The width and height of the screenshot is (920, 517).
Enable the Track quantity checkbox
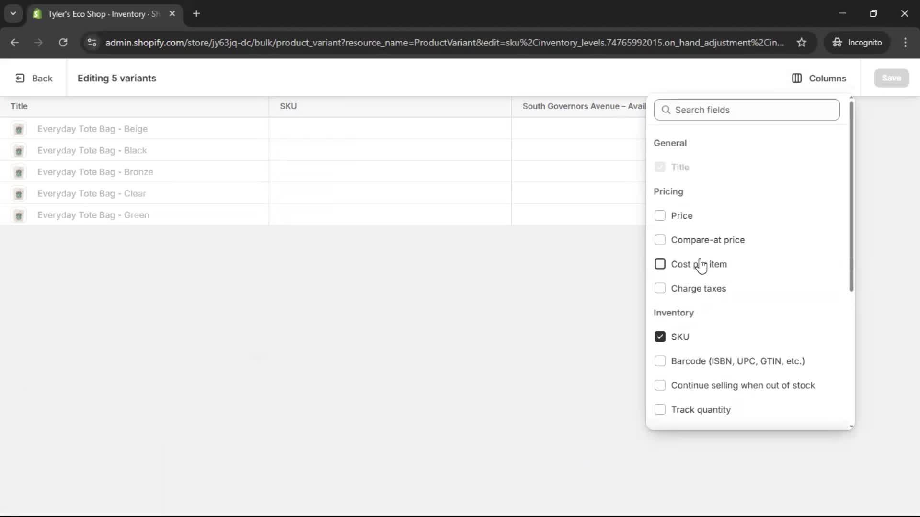(x=660, y=409)
